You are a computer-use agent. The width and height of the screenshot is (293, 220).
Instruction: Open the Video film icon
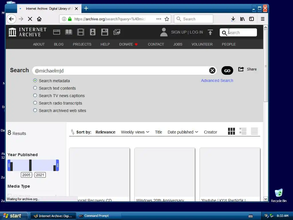click(x=80, y=32)
